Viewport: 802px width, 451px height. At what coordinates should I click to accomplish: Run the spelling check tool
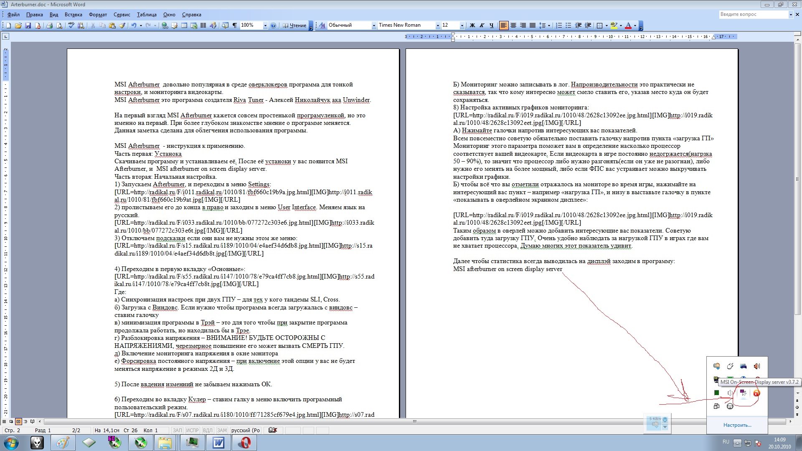[x=71, y=25]
